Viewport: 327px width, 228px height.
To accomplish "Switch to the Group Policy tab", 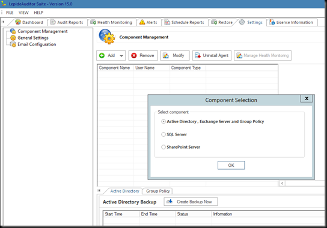I will (x=158, y=191).
